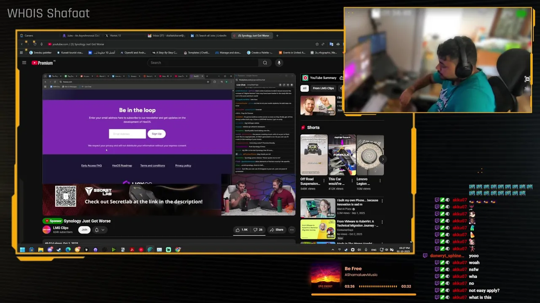This screenshot has height=303, width=540.
Task: Show next Shorts with arrow chevron
Action: 382,159
